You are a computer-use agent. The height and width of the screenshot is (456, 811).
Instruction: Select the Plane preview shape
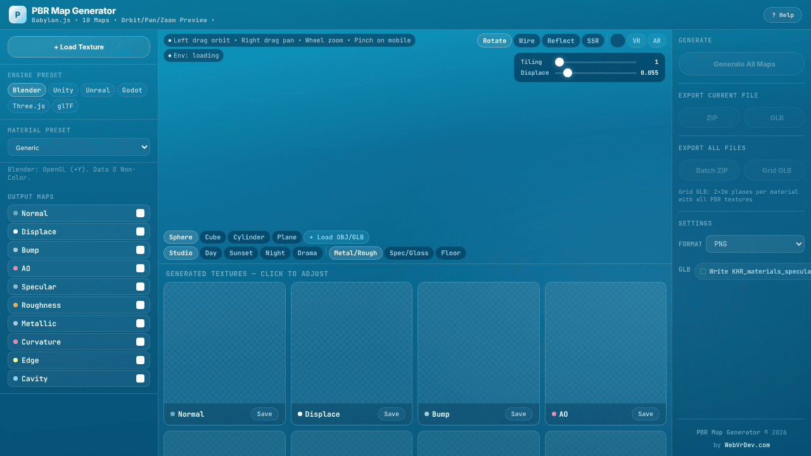pyautogui.click(x=286, y=237)
